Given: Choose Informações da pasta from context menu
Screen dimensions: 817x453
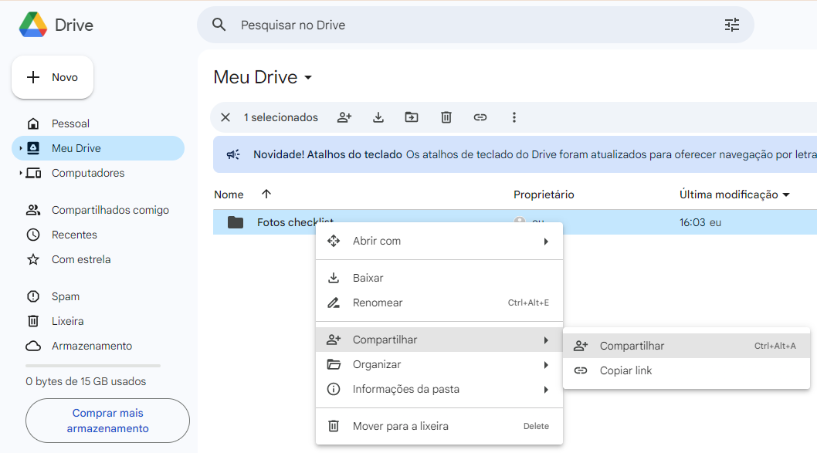Looking at the screenshot, I should [439, 389].
